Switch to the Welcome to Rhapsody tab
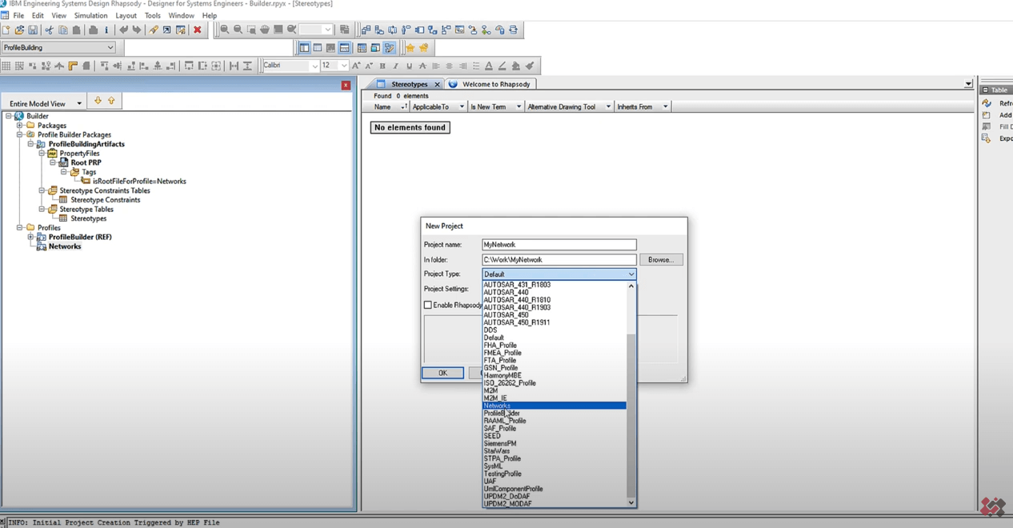1013x528 pixels. tap(491, 84)
